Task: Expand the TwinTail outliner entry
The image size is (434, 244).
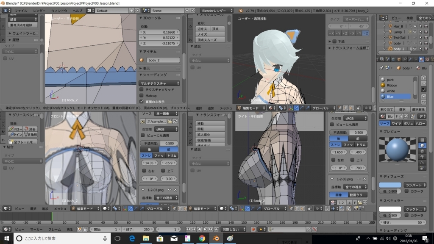Action: coord(384,38)
